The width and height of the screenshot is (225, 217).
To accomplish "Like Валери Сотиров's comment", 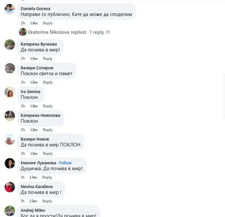I will (x=34, y=82).
